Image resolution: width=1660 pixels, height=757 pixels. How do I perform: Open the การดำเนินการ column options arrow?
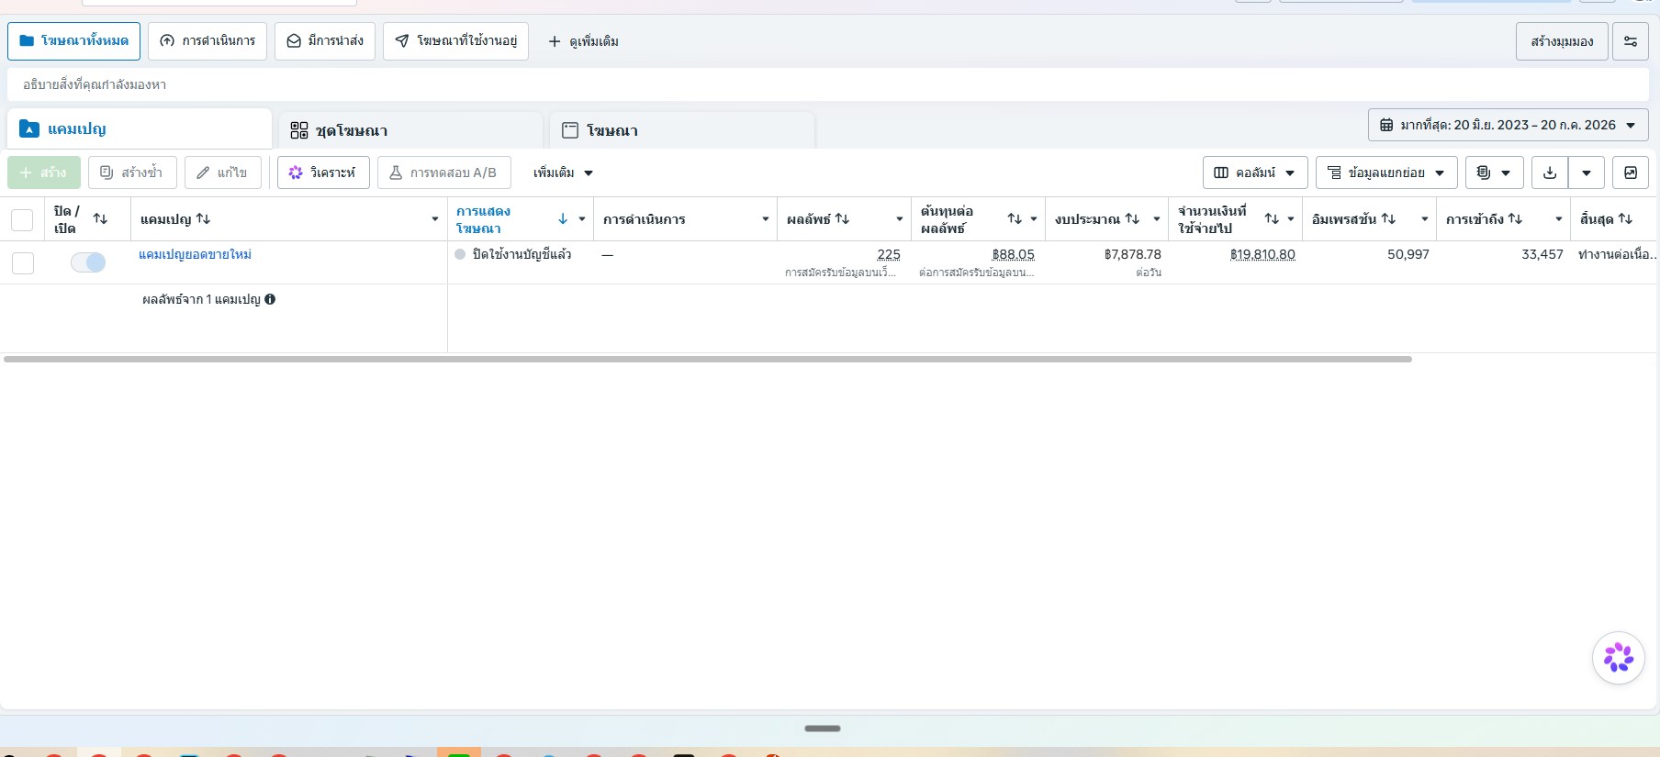(766, 219)
